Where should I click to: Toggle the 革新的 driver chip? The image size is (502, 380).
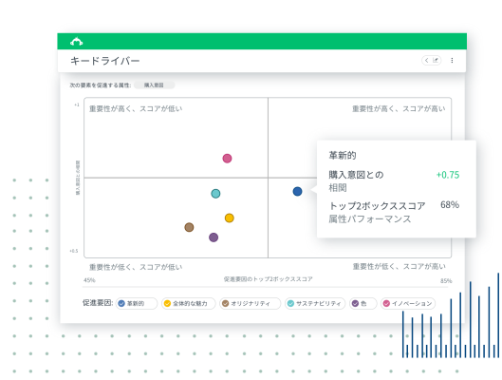point(137,303)
